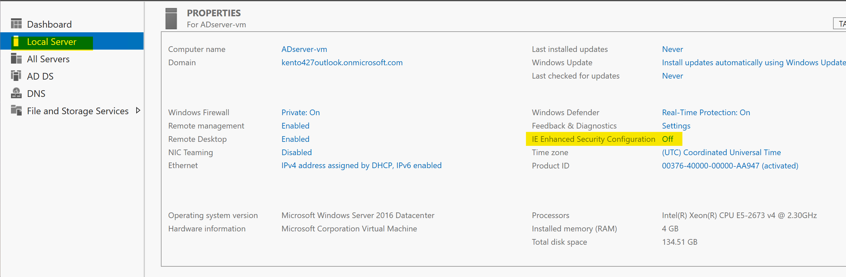
Task: Click the Product ID 00376-40000-00000-AA947 link
Action: click(x=730, y=166)
